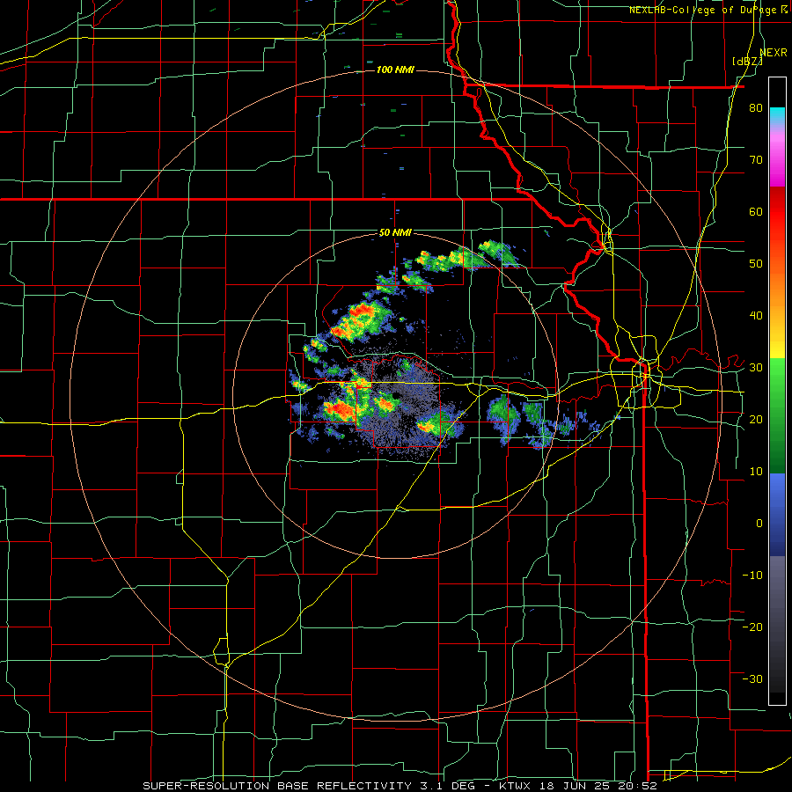This screenshot has height=792, width=792.
Task: Click the 80 value on dBZ scale
Action: (756, 108)
